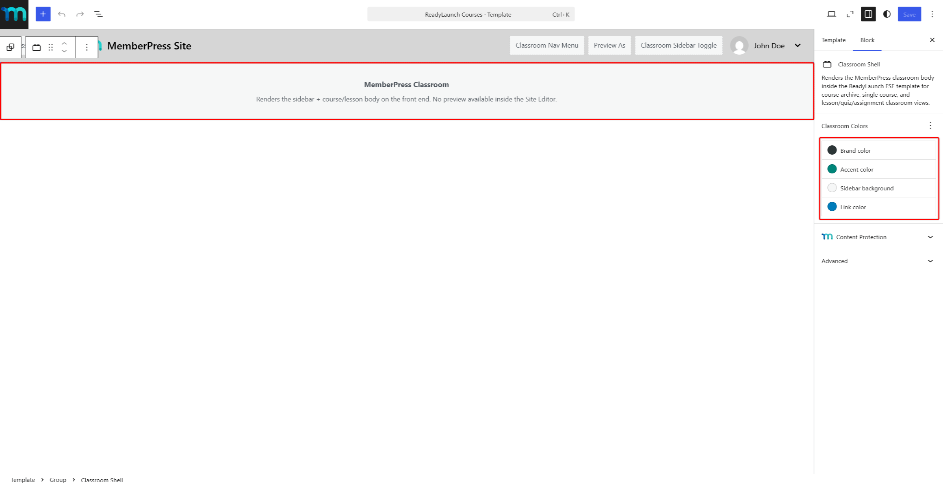Redo the last undone change
This screenshot has height=483, width=943.
80,14
